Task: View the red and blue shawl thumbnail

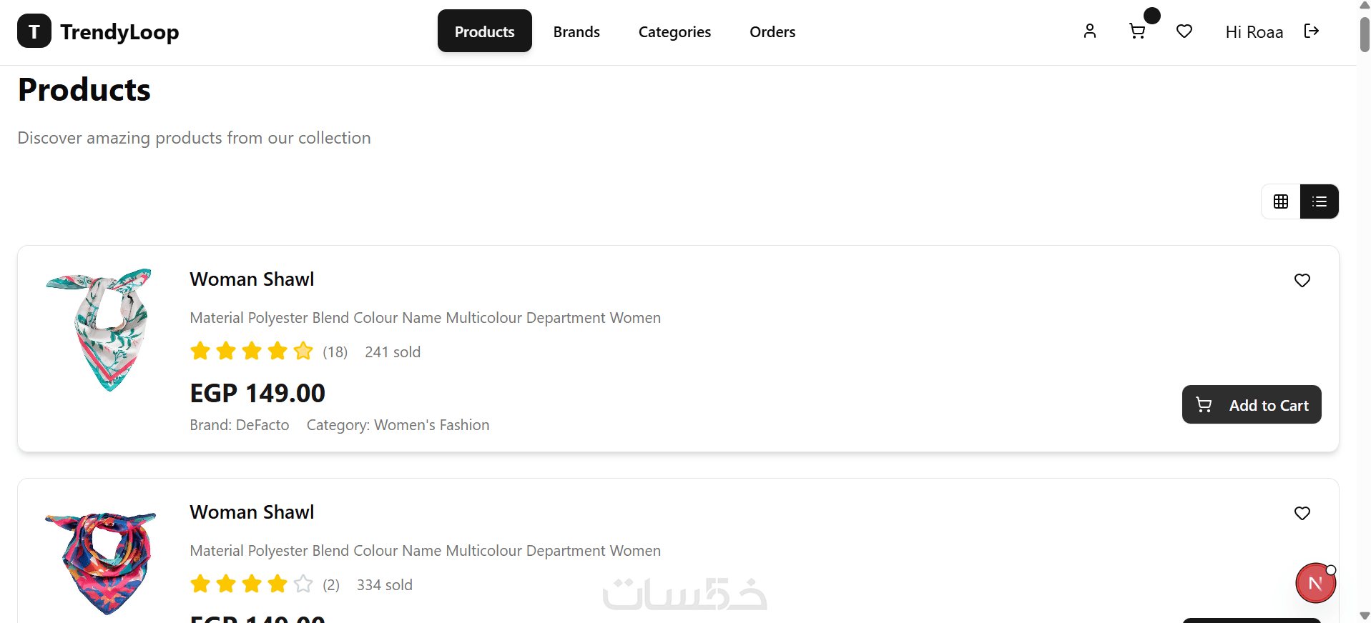Action: tap(101, 563)
